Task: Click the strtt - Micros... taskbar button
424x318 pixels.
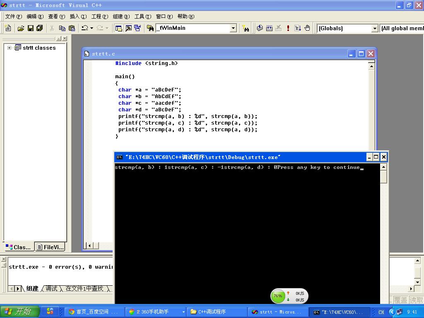Action: [x=278, y=312]
